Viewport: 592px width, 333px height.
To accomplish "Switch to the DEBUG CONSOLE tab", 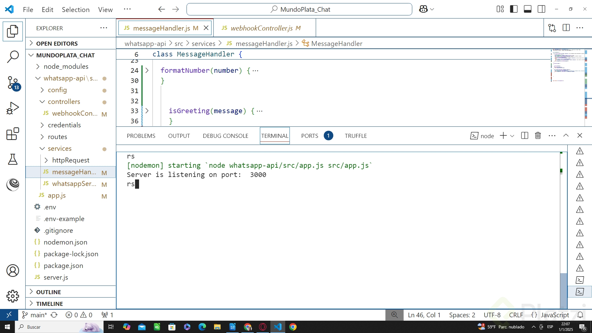I will pyautogui.click(x=225, y=136).
